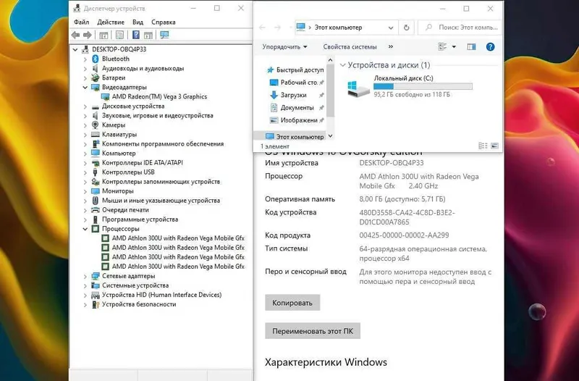Open the change view options dropdown arrow
Image resolution: width=579 pixels, height=381 pixels.
pyautogui.click(x=454, y=47)
